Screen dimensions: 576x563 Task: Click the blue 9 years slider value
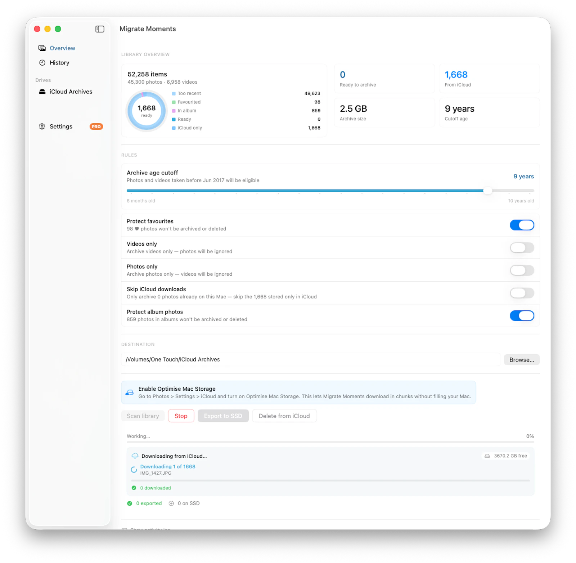point(523,177)
